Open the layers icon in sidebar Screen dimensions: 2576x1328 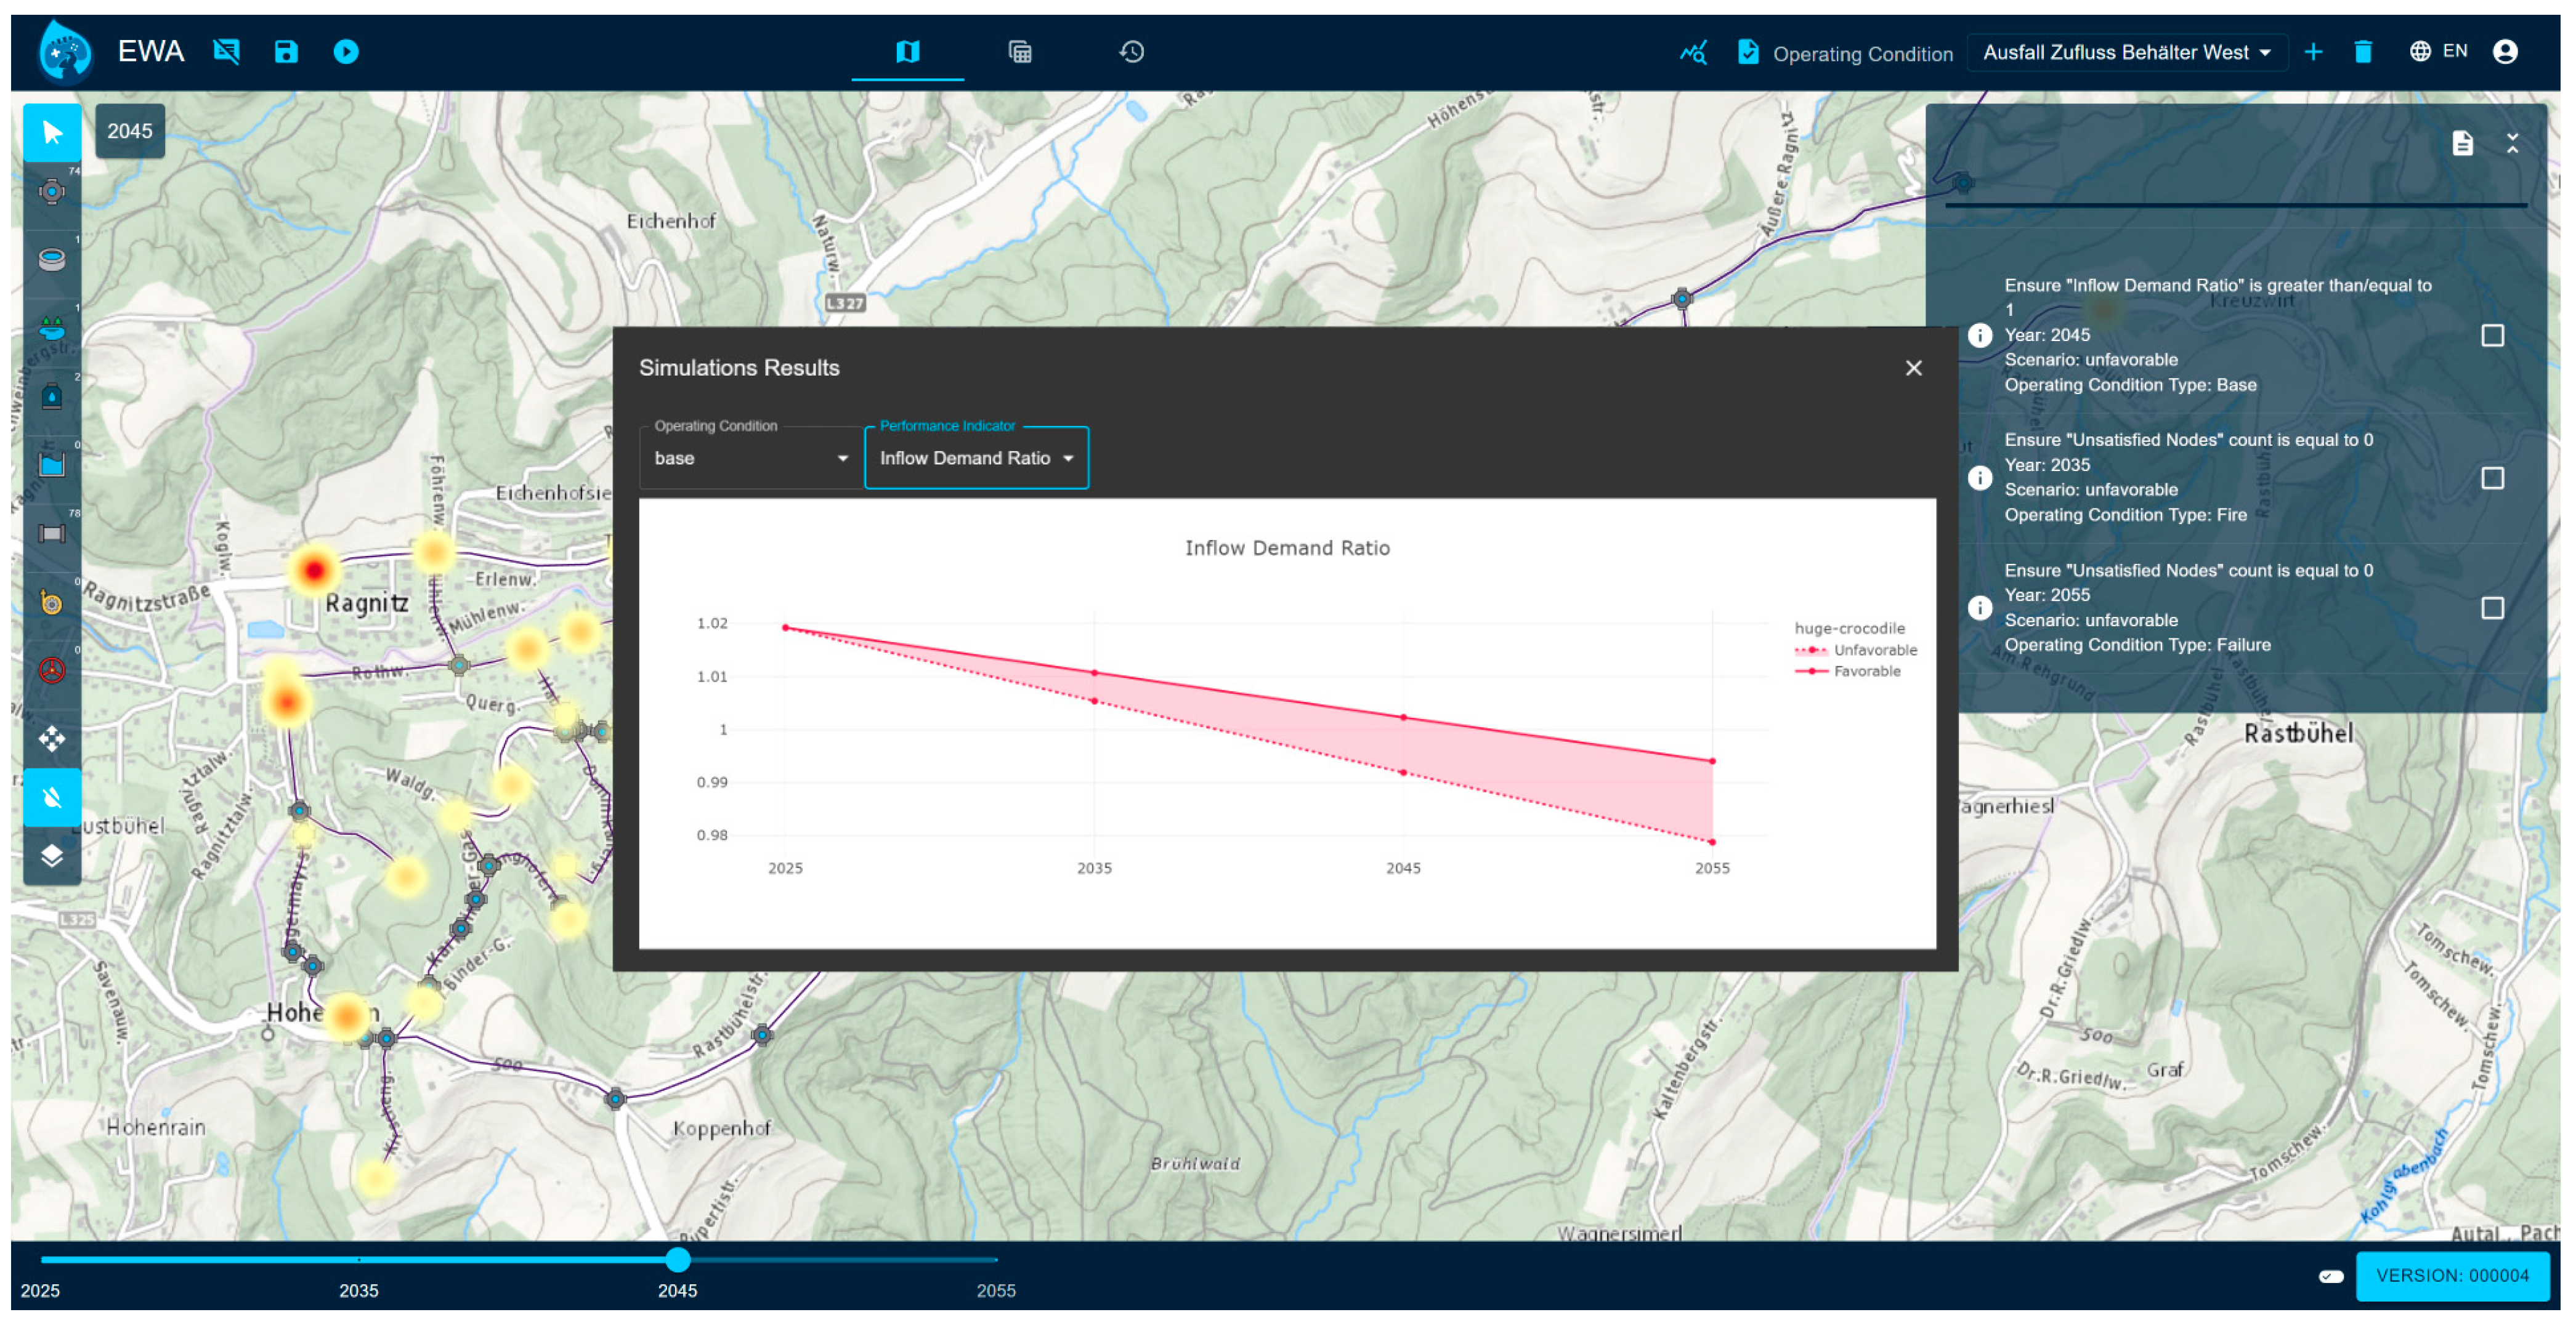pyautogui.click(x=51, y=855)
